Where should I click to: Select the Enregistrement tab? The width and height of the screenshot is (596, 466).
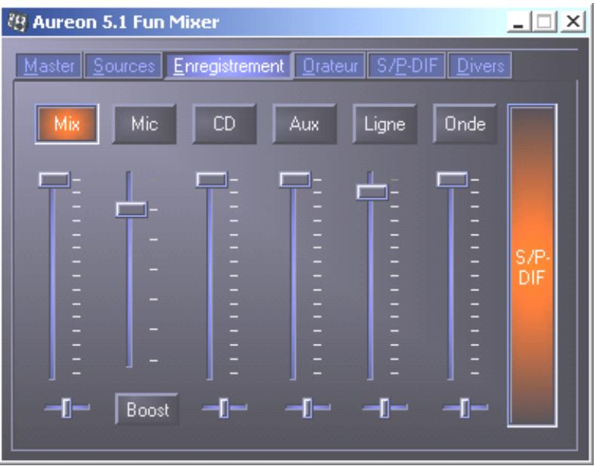click(x=228, y=66)
